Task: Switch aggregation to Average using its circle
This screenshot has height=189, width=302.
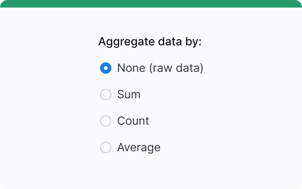Action: click(106, 147)
